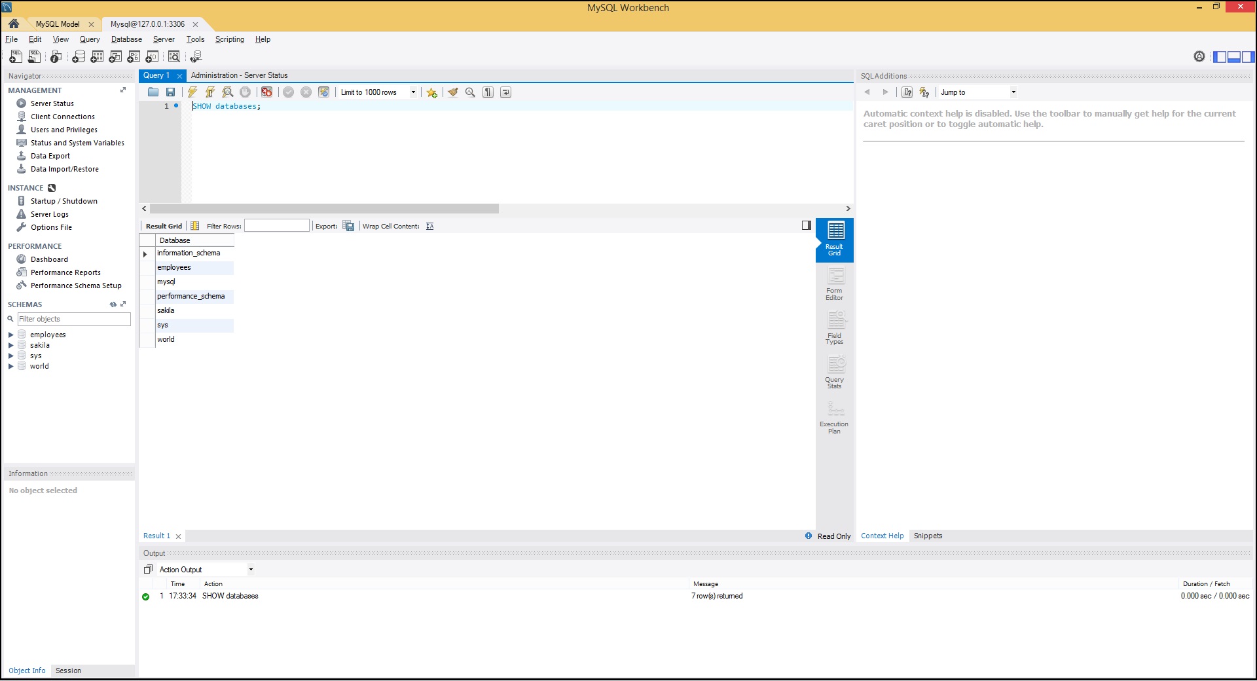Image resolution: width=1257 pixels, height=681 pixels.
Task: Click the Filter objects search field
Action: click(x=74, y=319)
